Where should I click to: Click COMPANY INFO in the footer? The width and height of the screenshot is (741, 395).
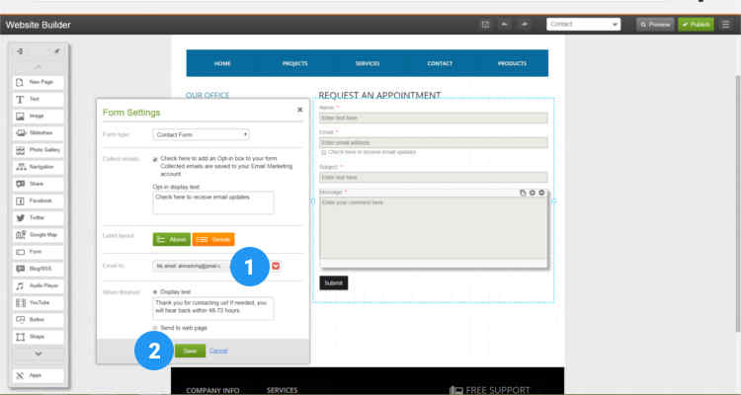(x=212, y=390)
